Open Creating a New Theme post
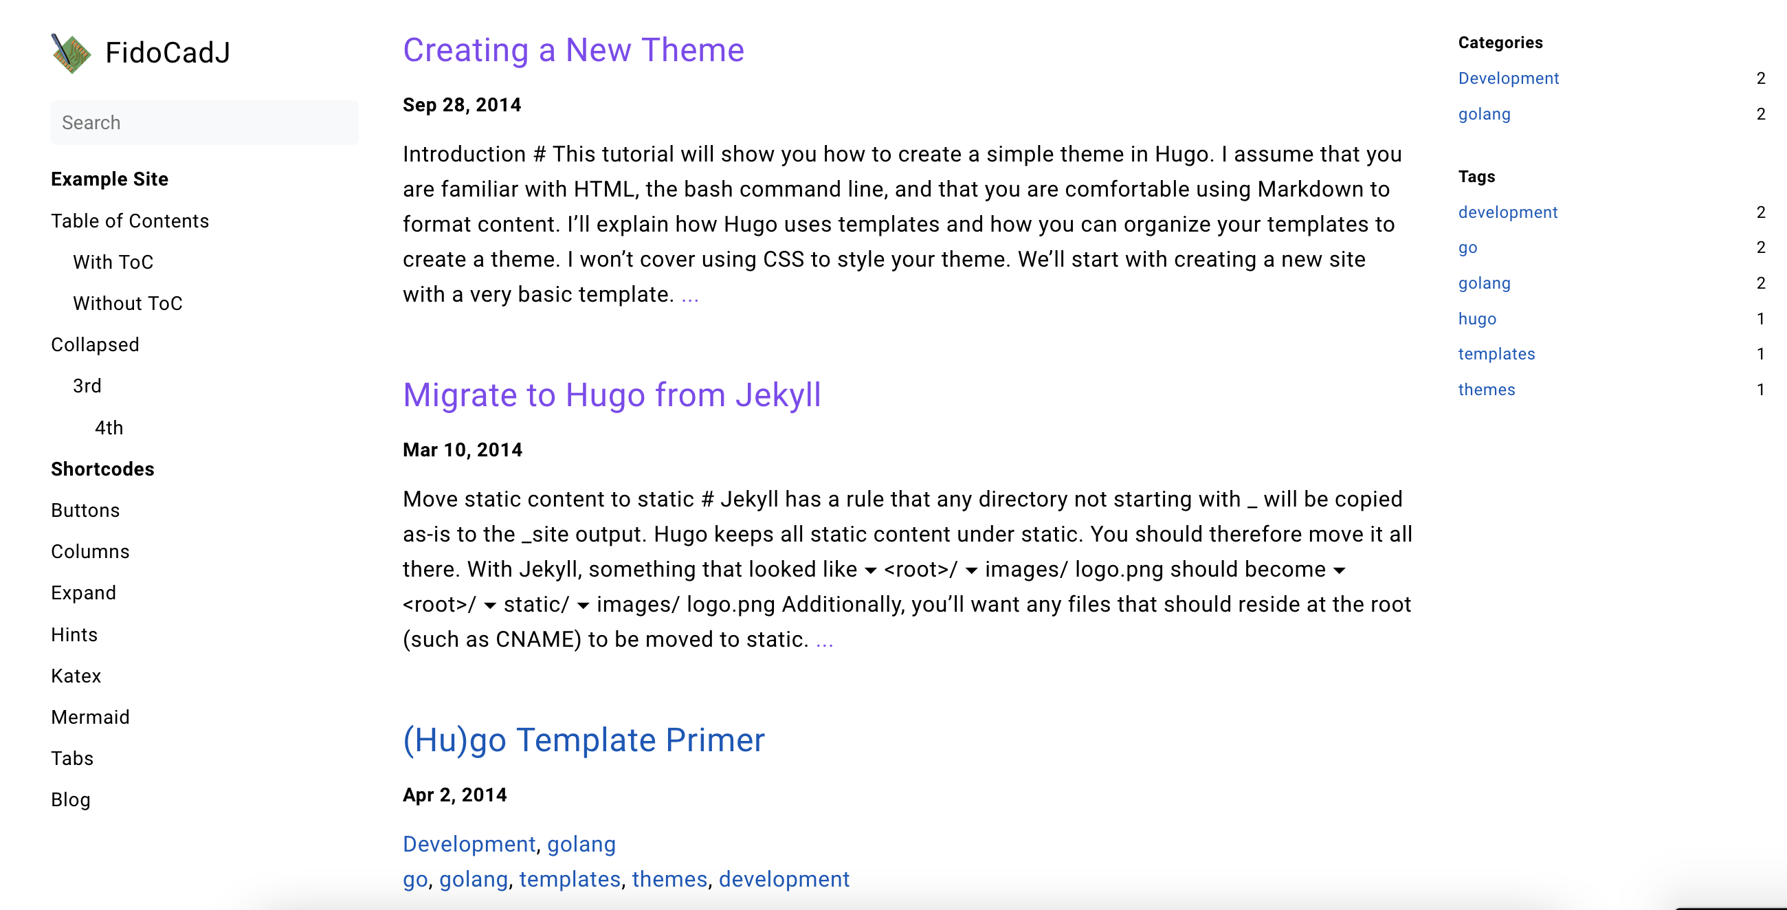 click(x=573, y=50)
